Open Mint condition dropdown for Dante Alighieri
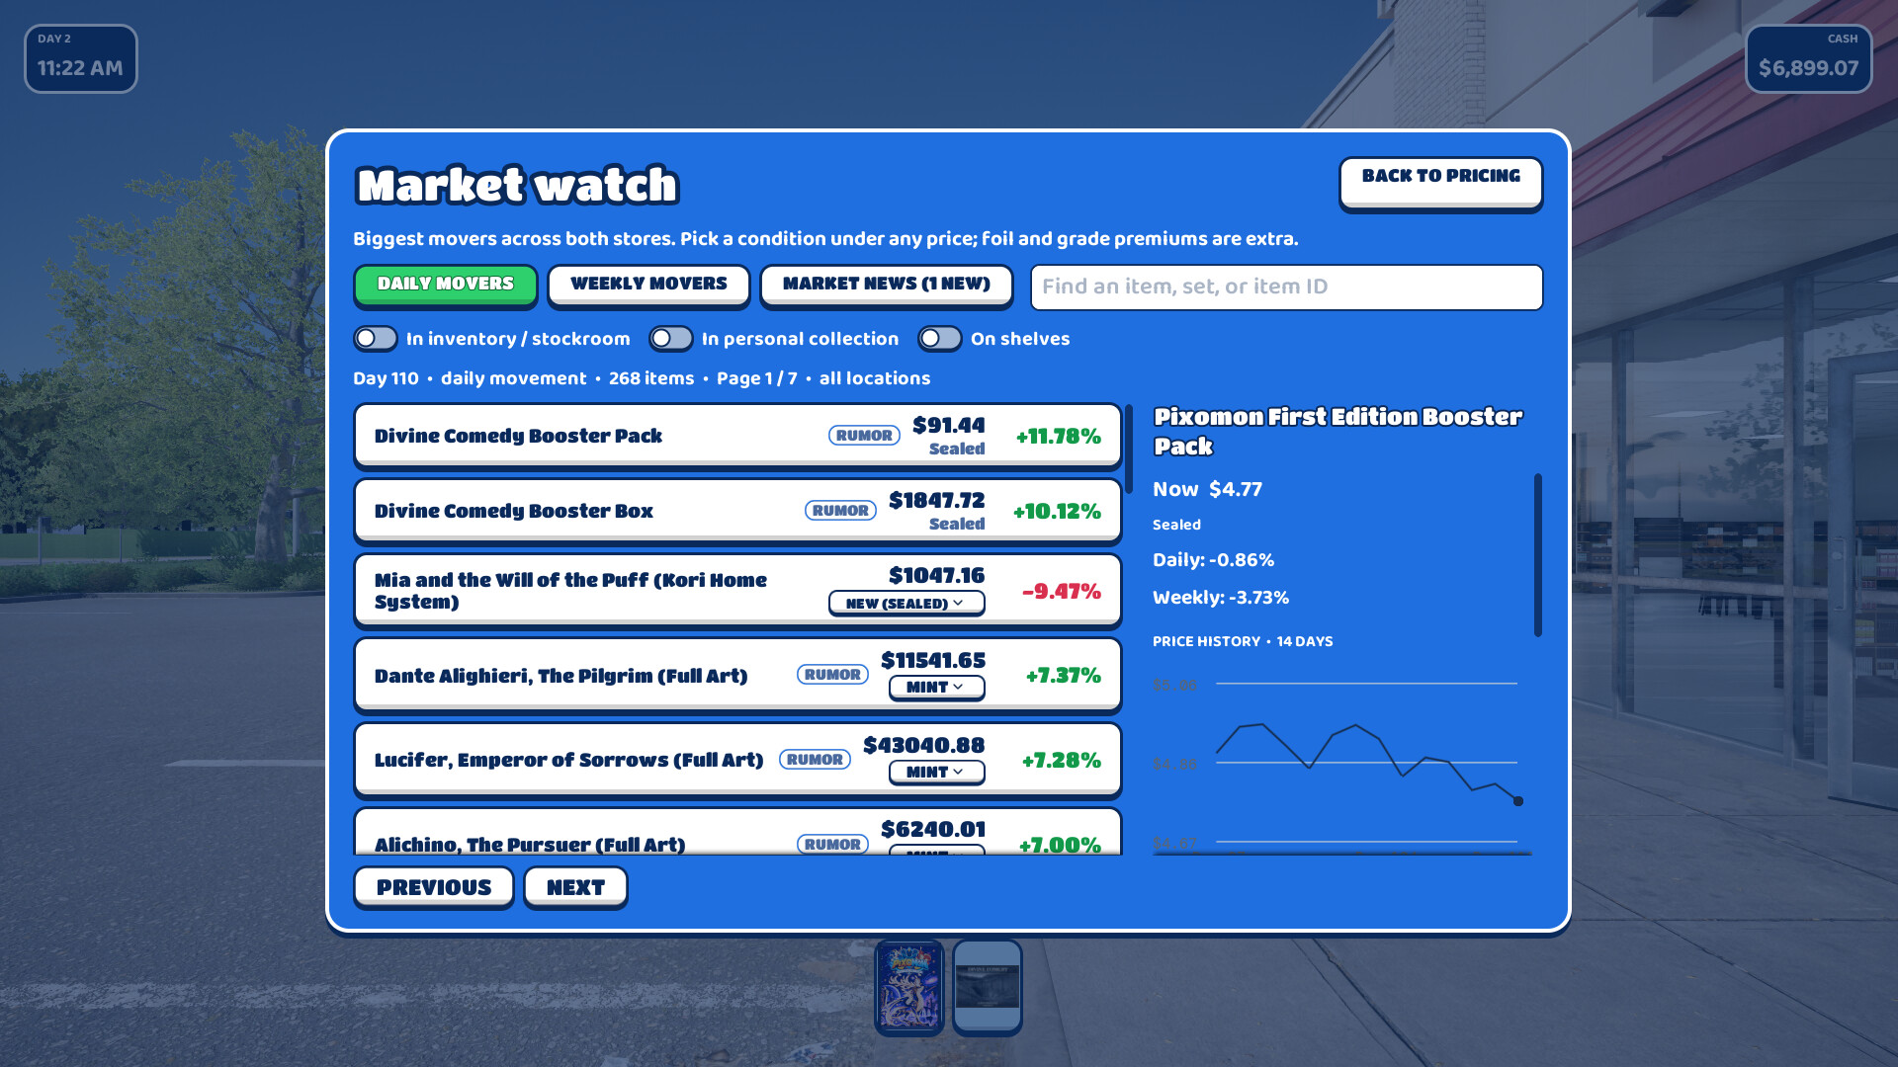 [936, 687]
